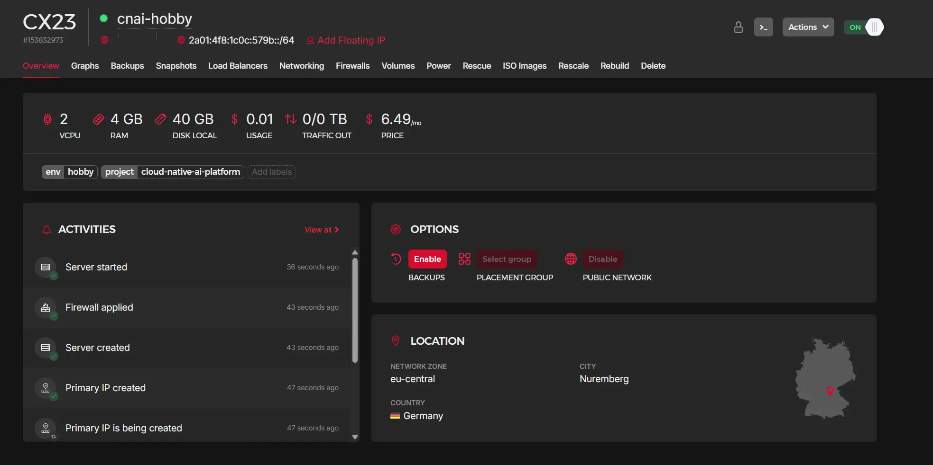Click the Firewall applied activity row
This screenshot has width=933, height=465.
point(187,307)
